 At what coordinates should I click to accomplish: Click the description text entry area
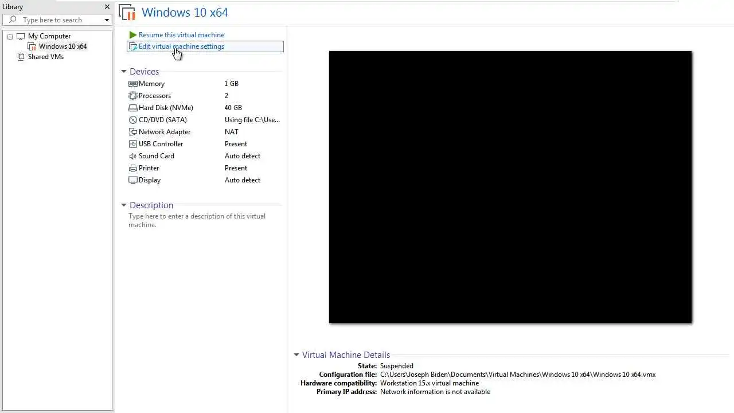pos(197,220)
